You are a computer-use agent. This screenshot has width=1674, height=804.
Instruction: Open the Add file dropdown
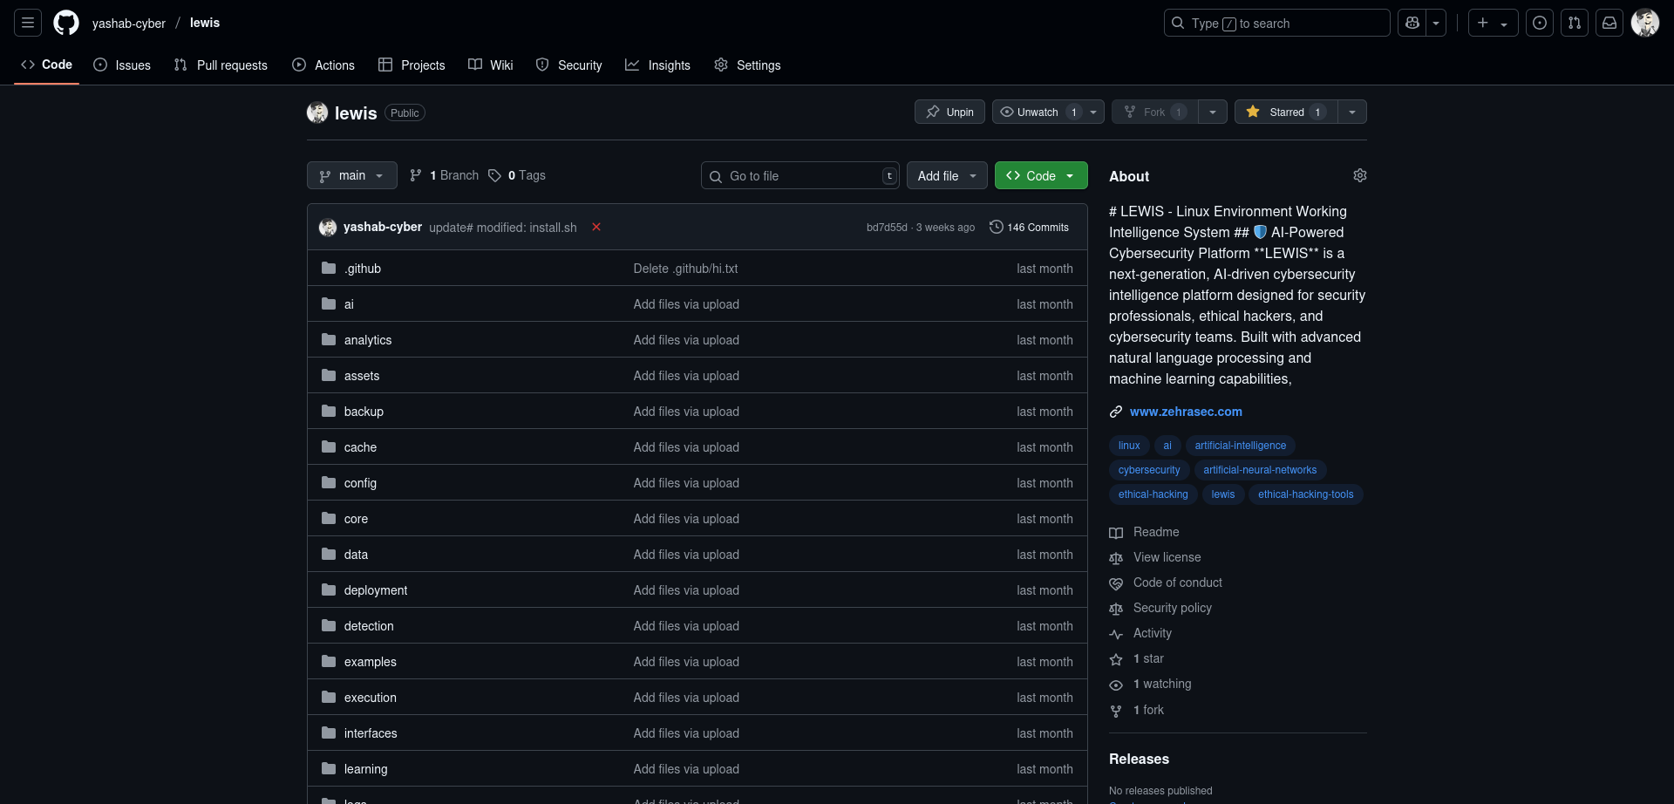point(947,175)
